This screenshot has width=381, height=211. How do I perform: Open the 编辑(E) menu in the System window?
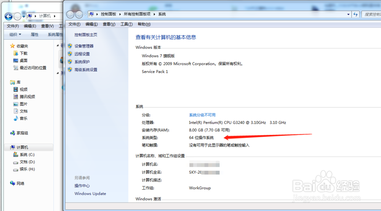(x=91, y=24)
